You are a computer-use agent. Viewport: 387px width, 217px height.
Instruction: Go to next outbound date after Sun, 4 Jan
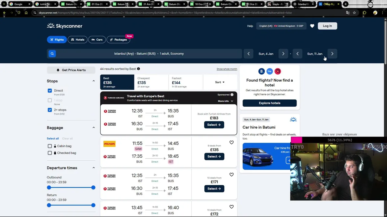pos(283,54)
